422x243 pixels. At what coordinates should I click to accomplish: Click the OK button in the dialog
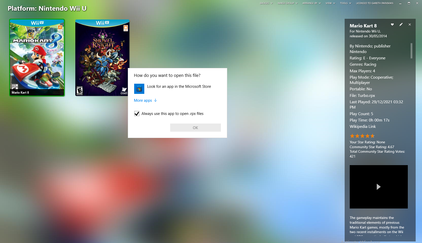coord(195,128)
